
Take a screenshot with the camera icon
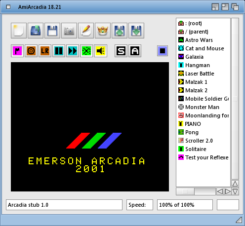[x=69, y=31]
